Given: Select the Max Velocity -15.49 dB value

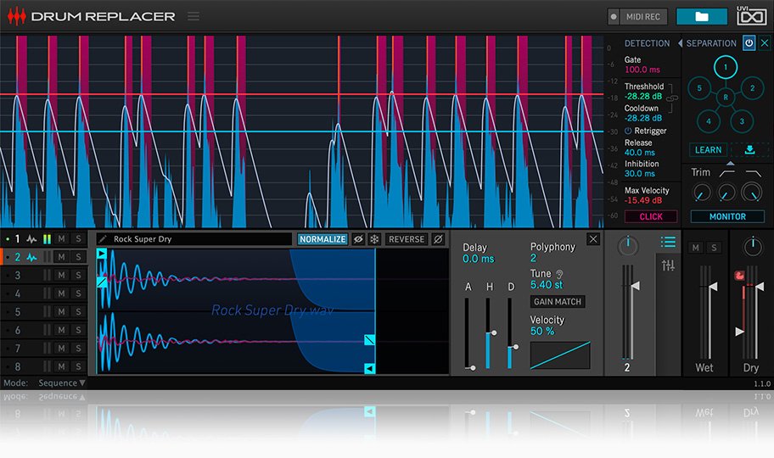Looking at the screenshot, I should [643, 200].
